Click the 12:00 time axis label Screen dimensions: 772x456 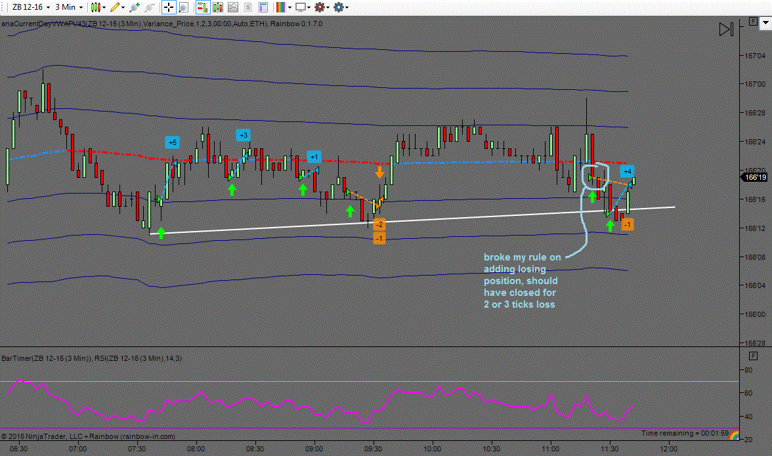point(668,449)
